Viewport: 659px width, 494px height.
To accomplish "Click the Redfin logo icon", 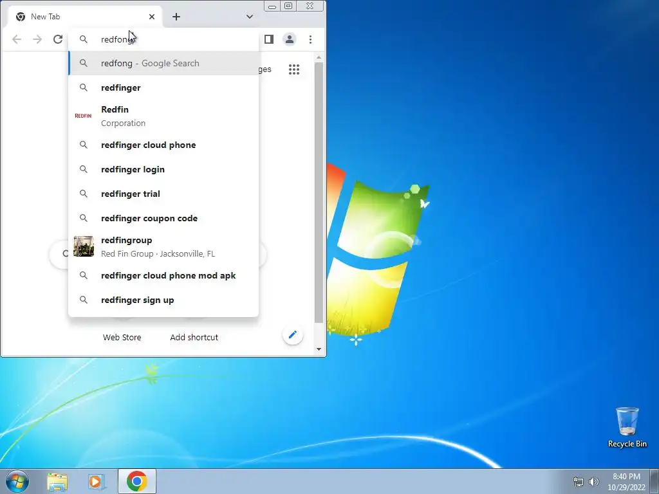I will [x=83, y=116].
